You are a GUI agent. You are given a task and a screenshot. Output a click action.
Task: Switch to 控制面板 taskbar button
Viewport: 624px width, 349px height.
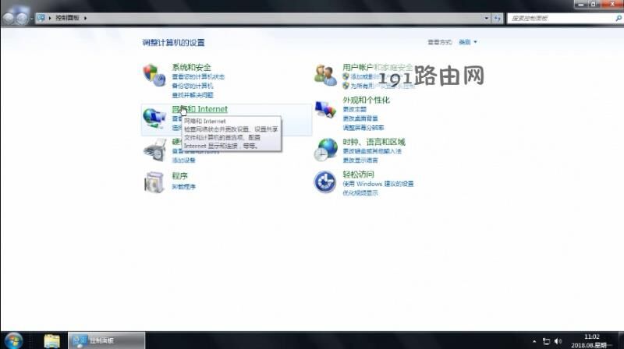click(x=107, y=340)
